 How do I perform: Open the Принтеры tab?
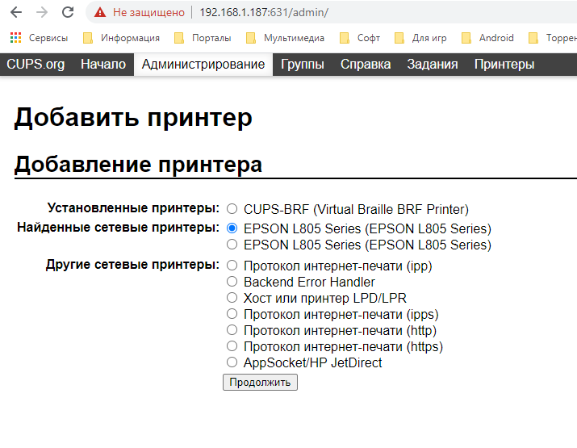point(504,65)
